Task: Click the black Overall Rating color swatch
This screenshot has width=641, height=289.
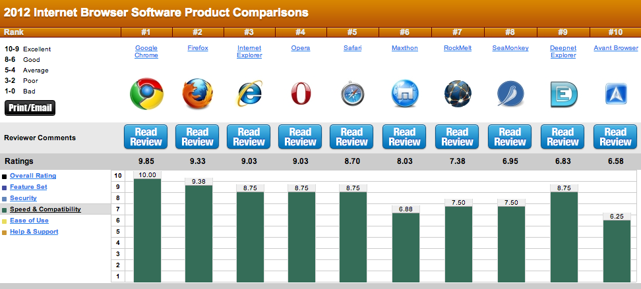Action: 5,176
